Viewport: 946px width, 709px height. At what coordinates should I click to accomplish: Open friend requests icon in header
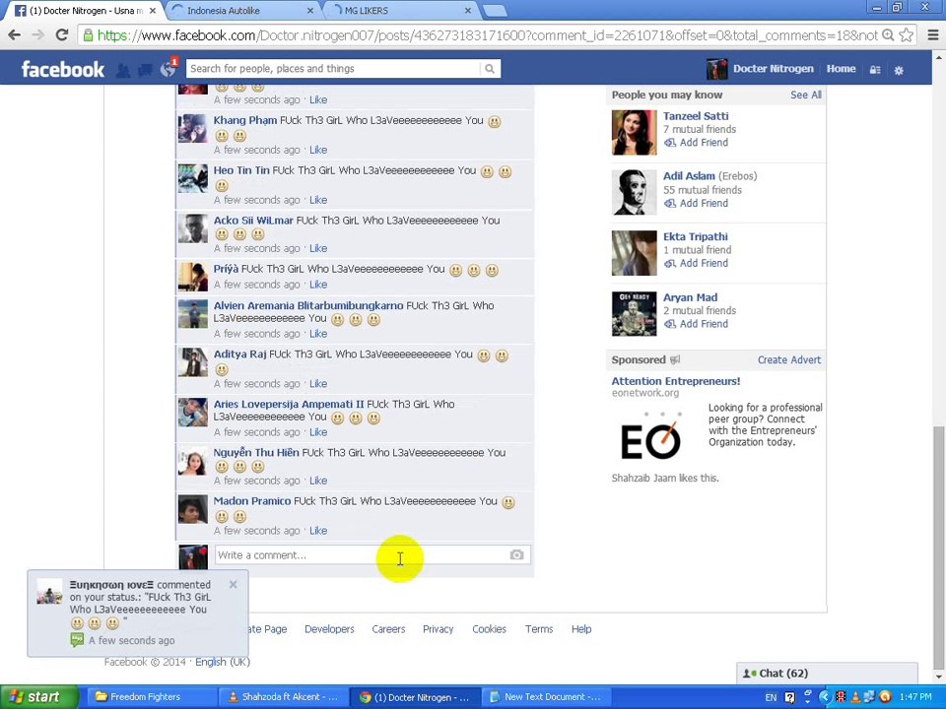pos(123,70)
